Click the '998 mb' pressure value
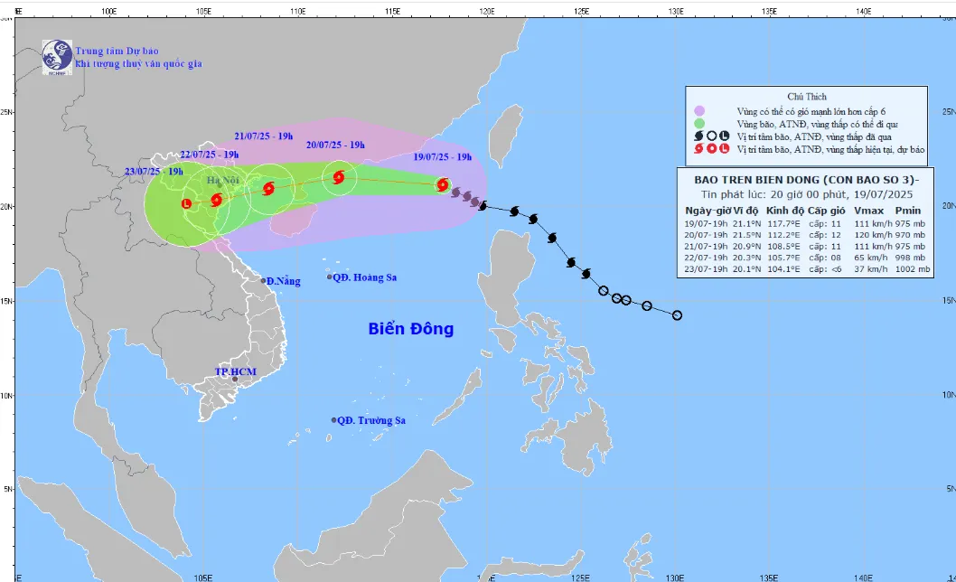Image resolution: width=956 pixels, height=582 pixels. pyautogui.click(x=910, y=258)
